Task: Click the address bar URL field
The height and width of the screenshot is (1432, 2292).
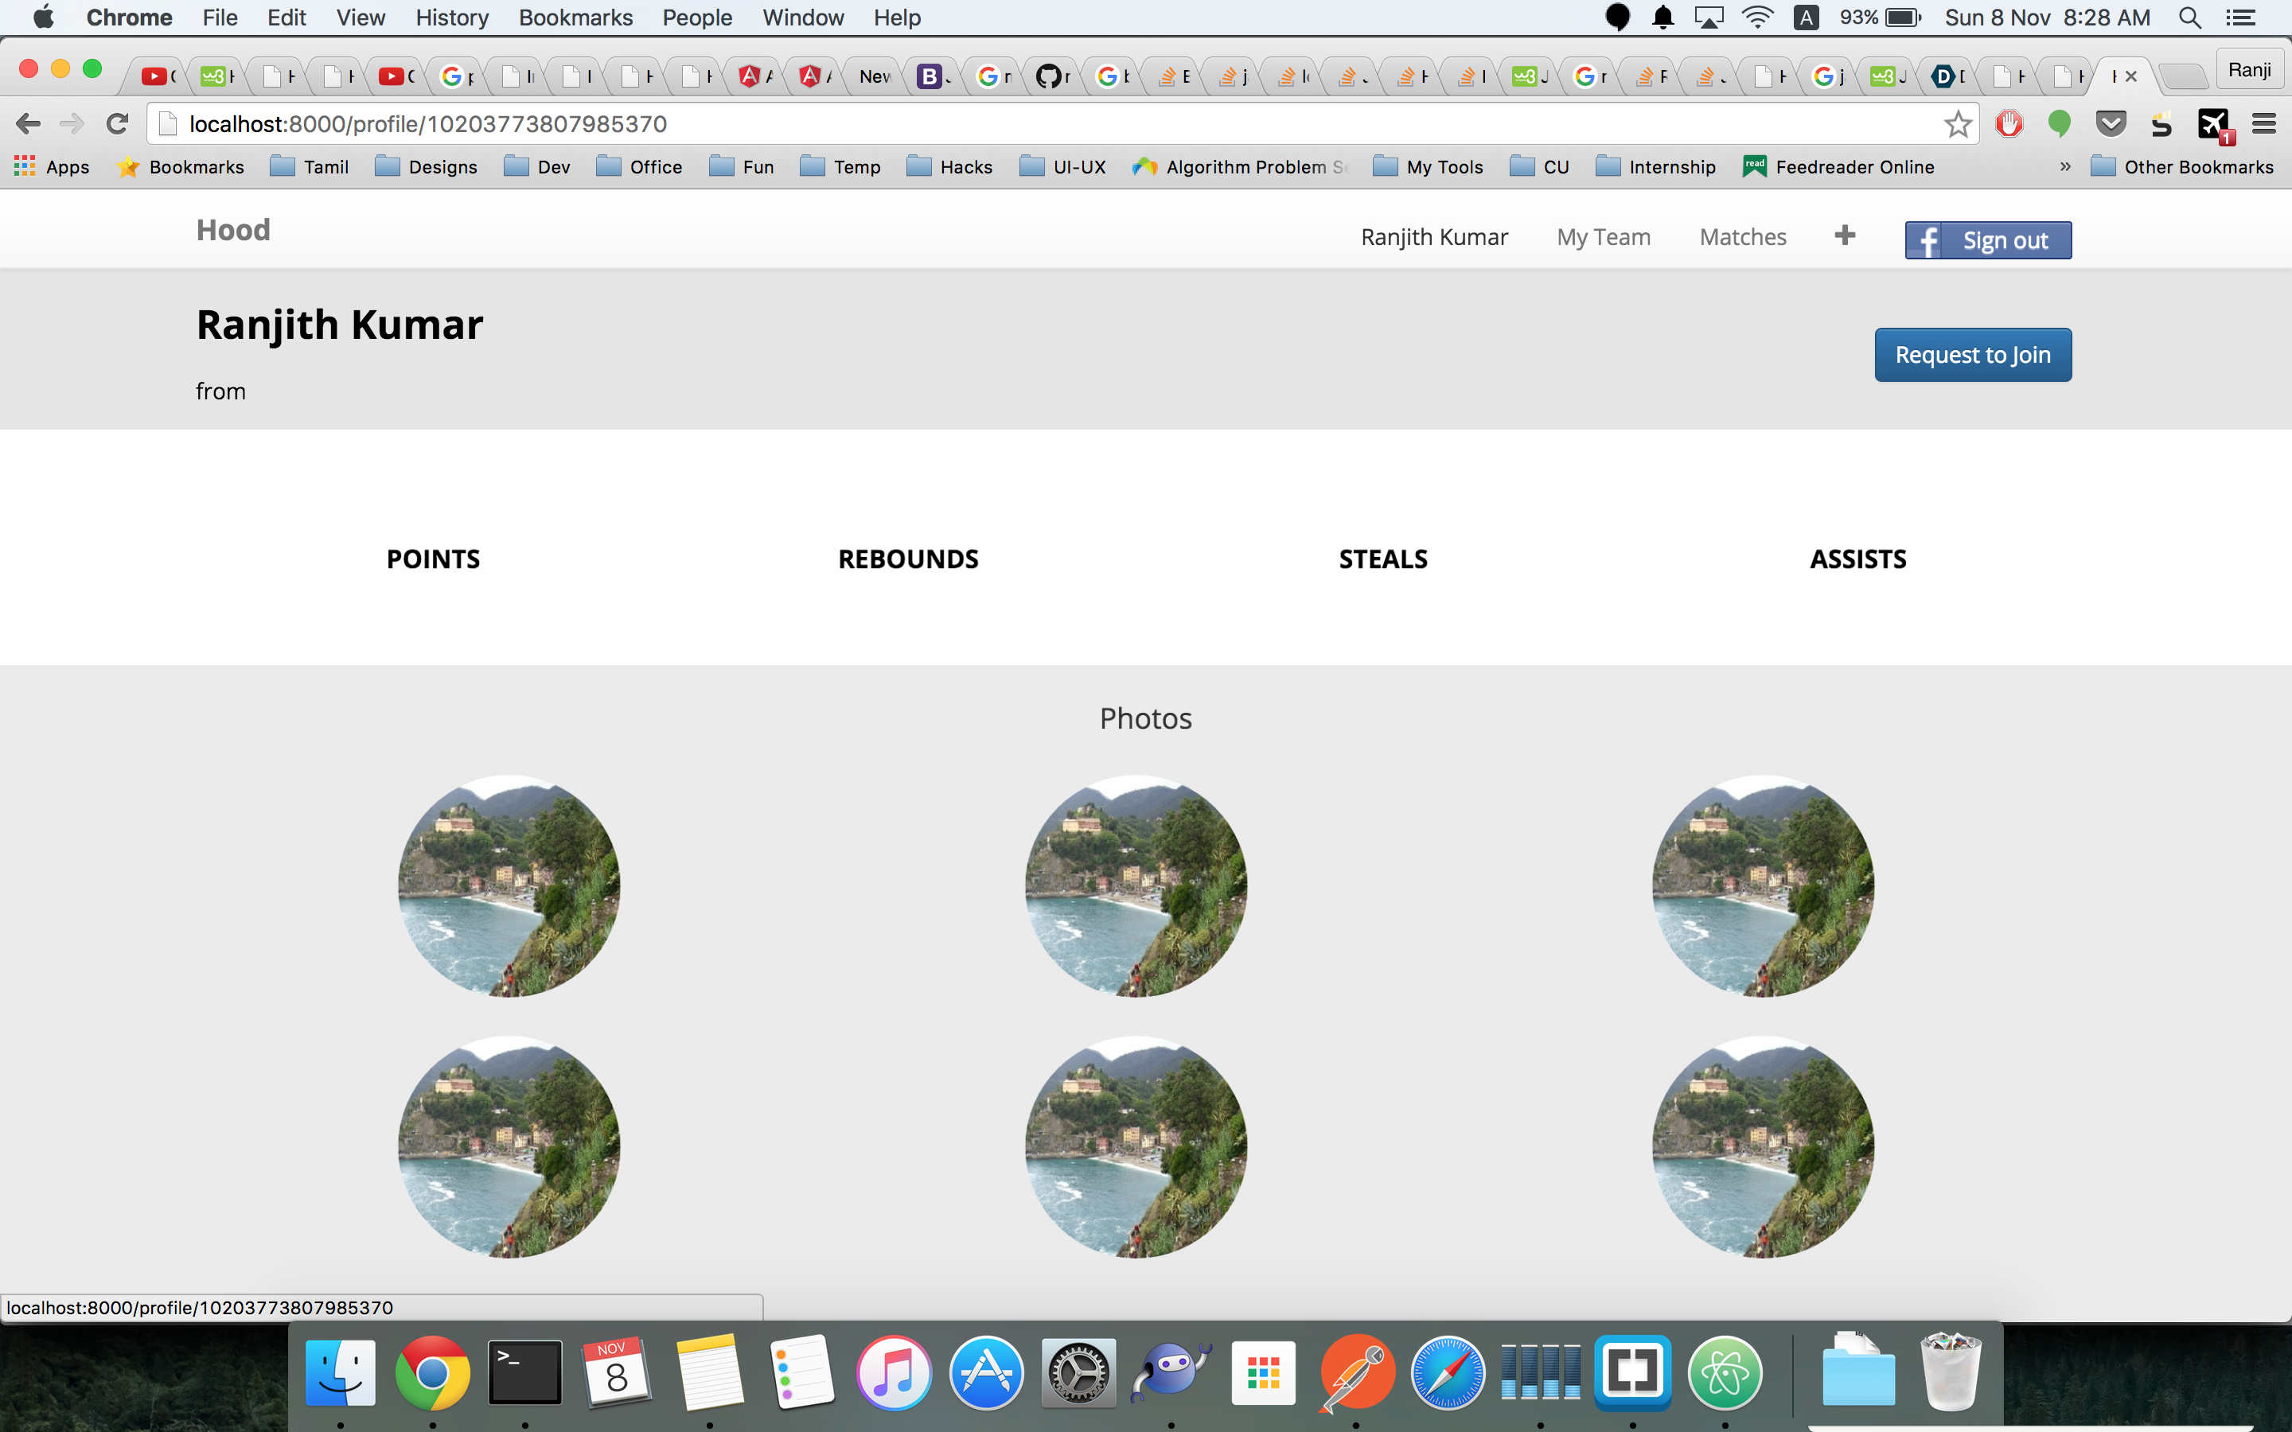Action: [x=947, y=124]
